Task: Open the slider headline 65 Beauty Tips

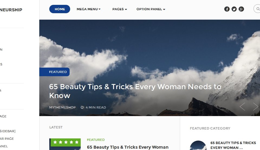Action: [135, 91]
